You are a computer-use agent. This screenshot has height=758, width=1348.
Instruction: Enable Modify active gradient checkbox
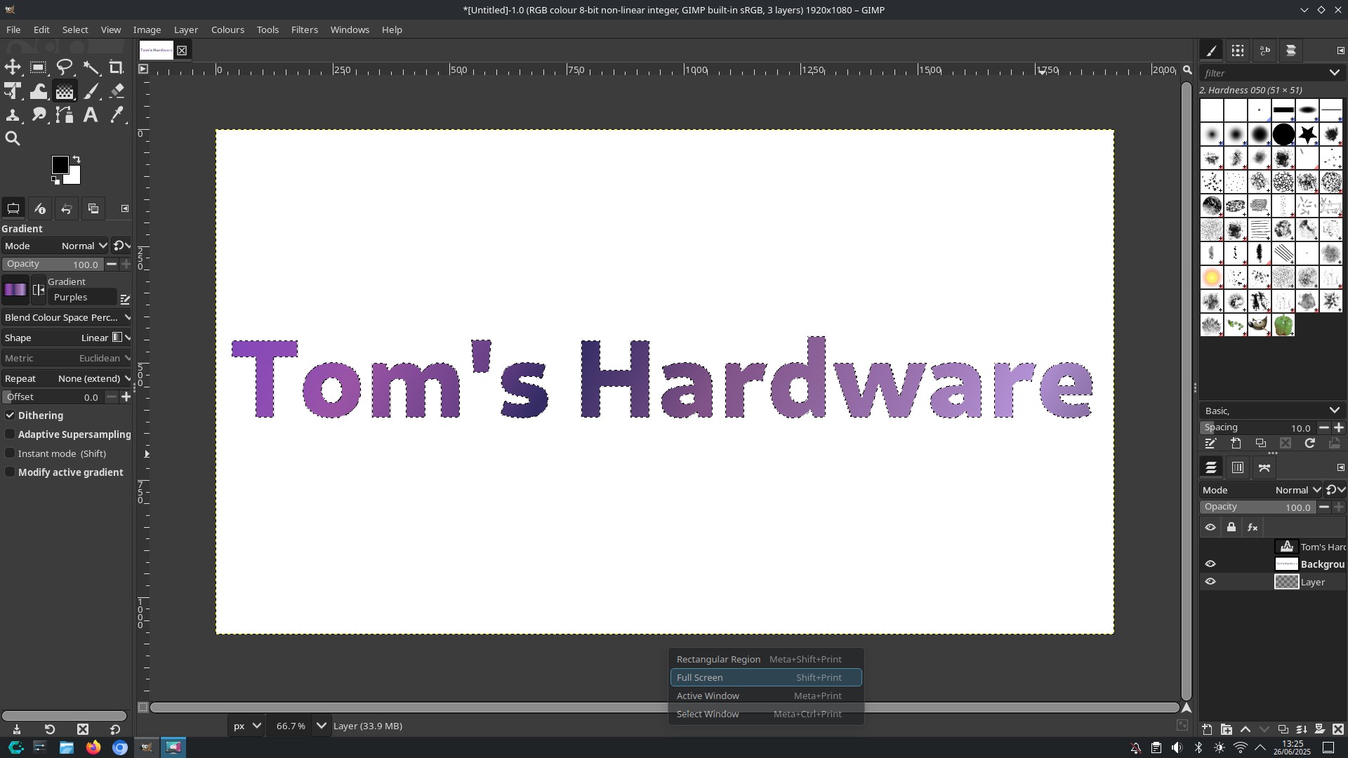click(10, 472)
